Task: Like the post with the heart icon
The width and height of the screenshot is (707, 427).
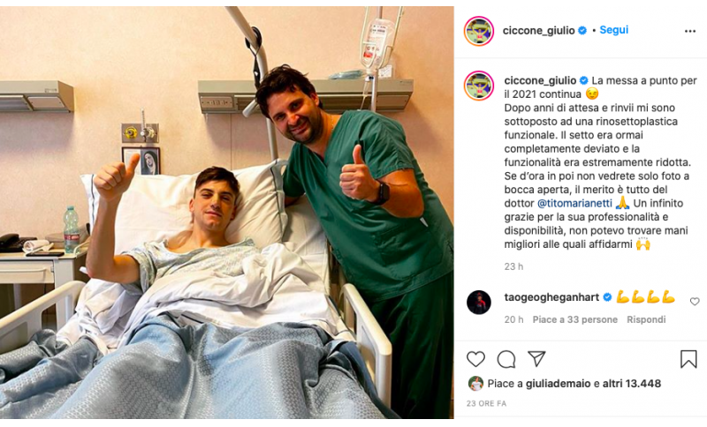Action: [475, 359]
